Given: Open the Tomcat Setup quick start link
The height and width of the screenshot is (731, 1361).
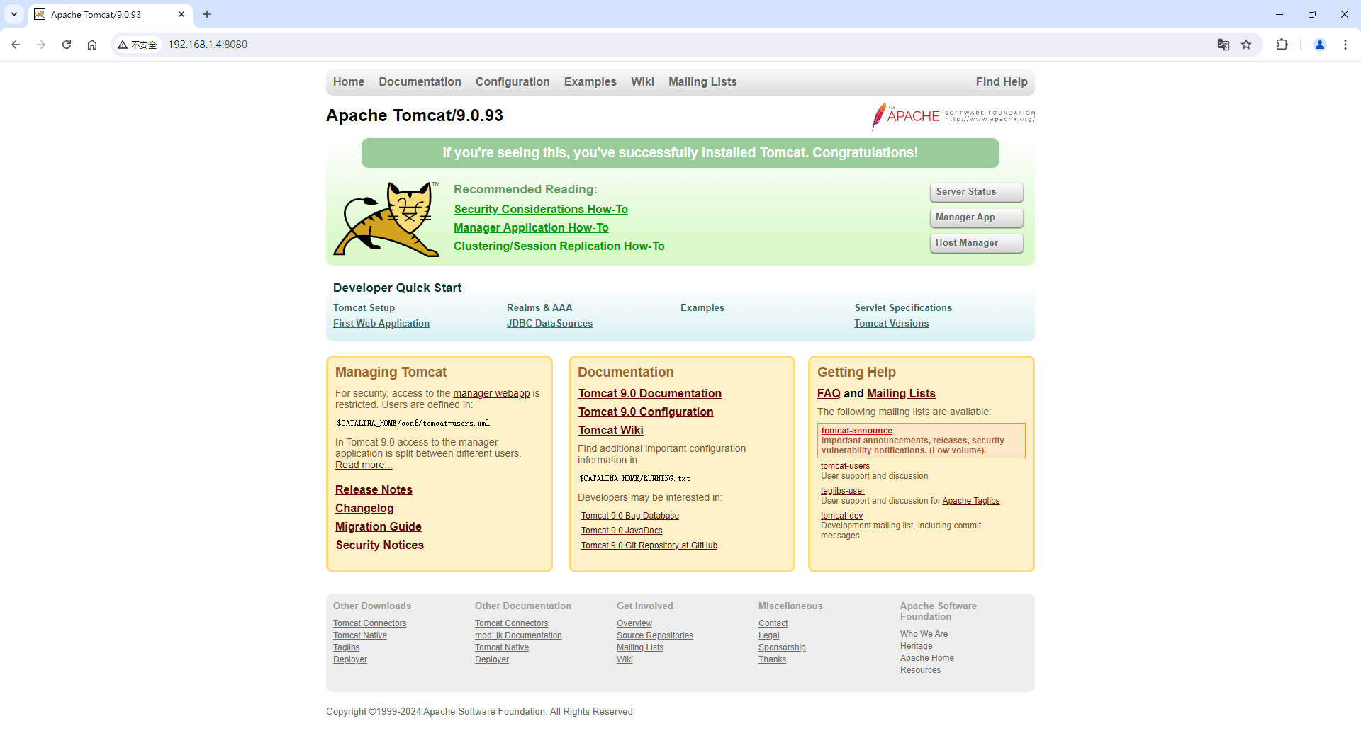Looking at the screenshot, I should pos(364,308).
